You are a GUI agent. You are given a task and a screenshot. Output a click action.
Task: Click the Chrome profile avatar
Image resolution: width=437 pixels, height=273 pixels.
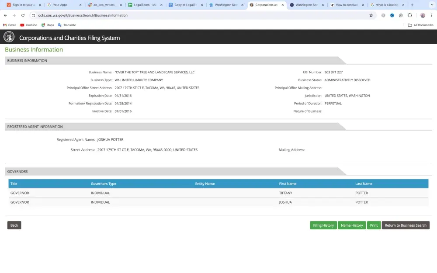[x=423, y=15]
